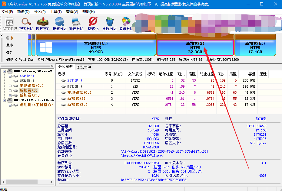Click the 格式化 format toolbar icon
Screen dimensions: 282x191
[x=93, y=24]
